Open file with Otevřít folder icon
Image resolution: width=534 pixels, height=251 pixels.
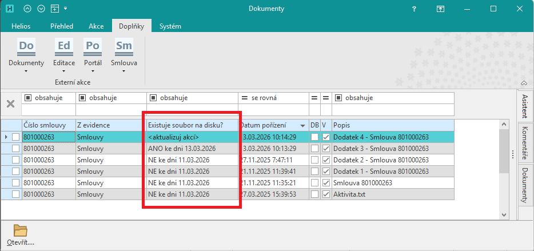point(21,230)
